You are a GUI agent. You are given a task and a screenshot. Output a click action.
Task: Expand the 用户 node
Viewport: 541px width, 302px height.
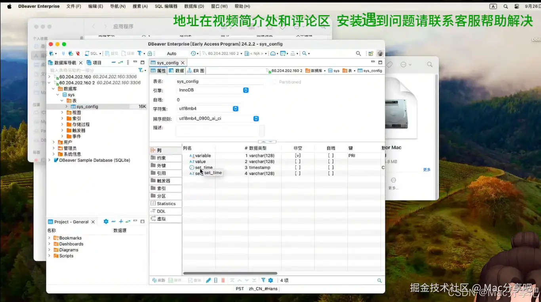(53, 142)
